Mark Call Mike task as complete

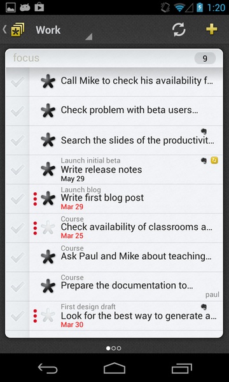[18, 82]
